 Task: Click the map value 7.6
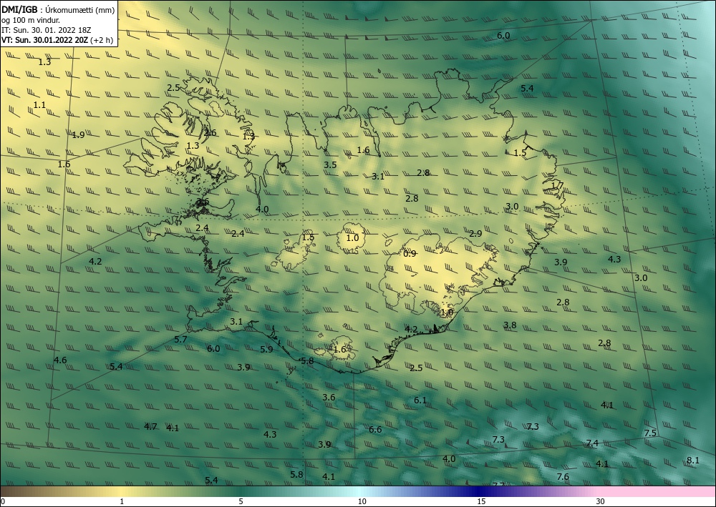[x=563, y=477]
